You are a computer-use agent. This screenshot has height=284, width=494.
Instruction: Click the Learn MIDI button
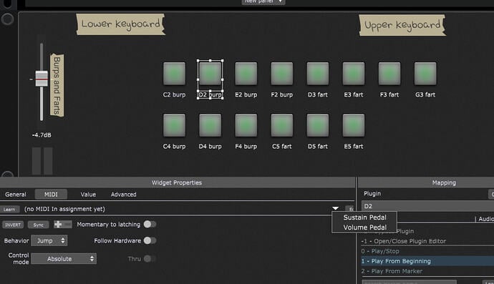[x=9, y=209]
